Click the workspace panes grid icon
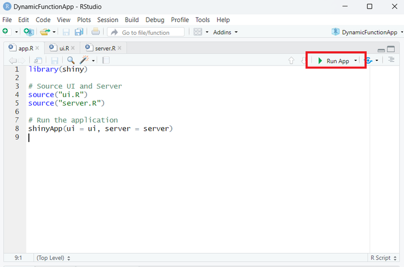Viewport: 404px width, 267px height. [x=198, y=32]
